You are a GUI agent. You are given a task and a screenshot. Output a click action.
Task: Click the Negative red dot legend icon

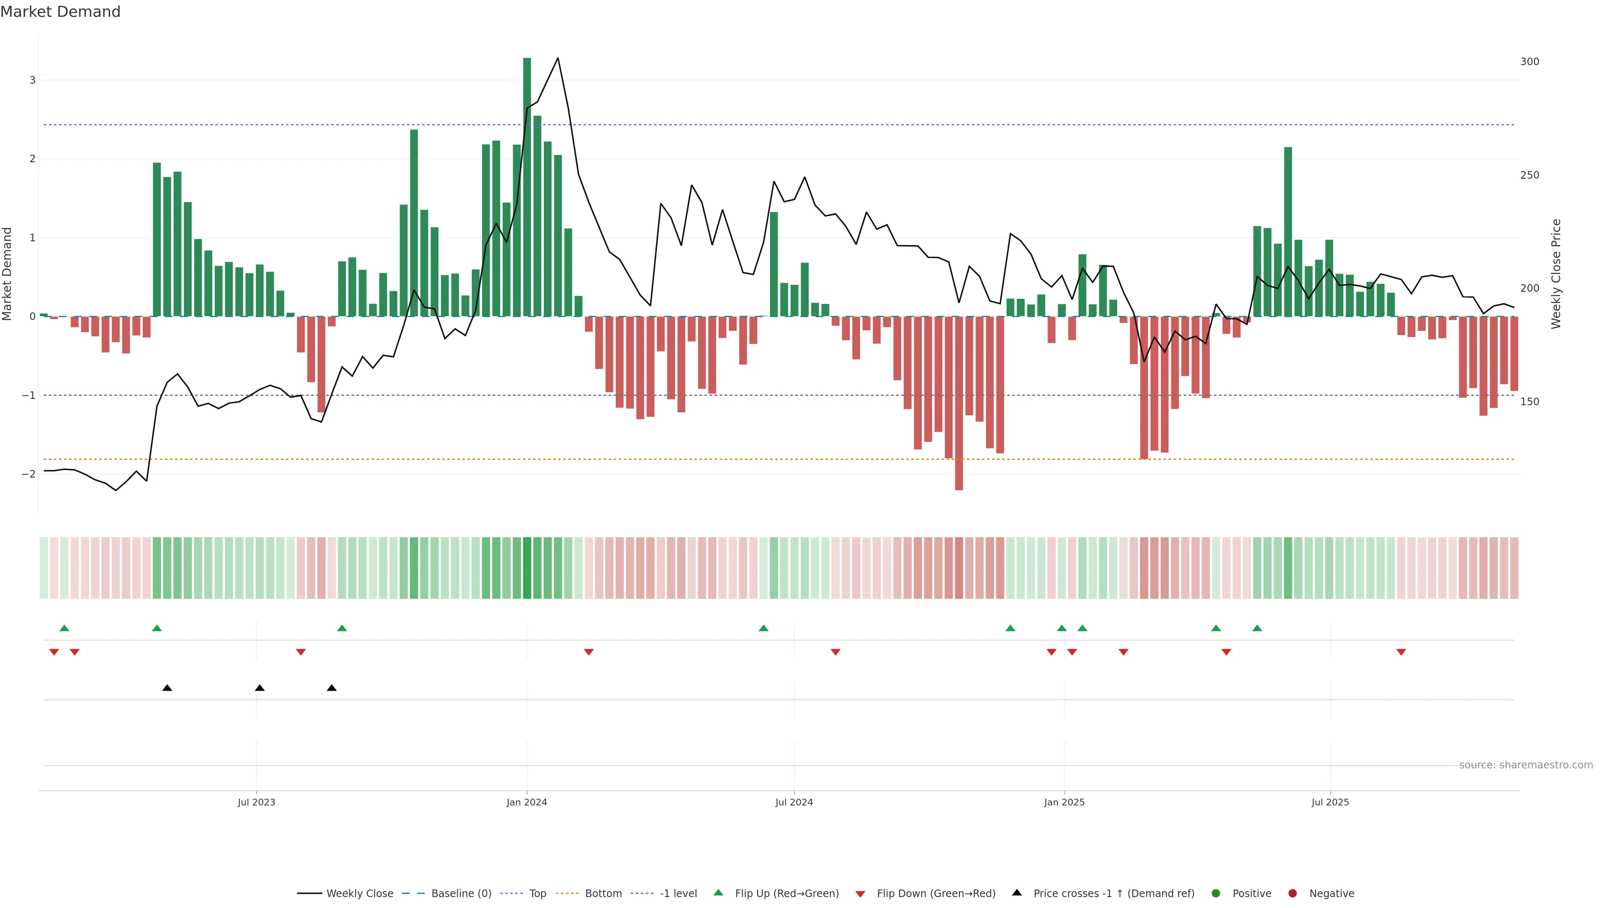[1292, 894]
